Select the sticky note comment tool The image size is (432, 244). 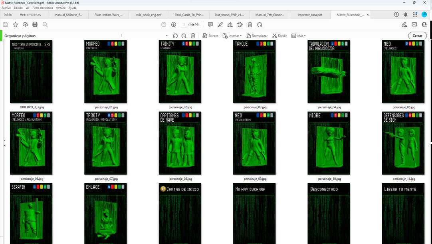[210, 25]
